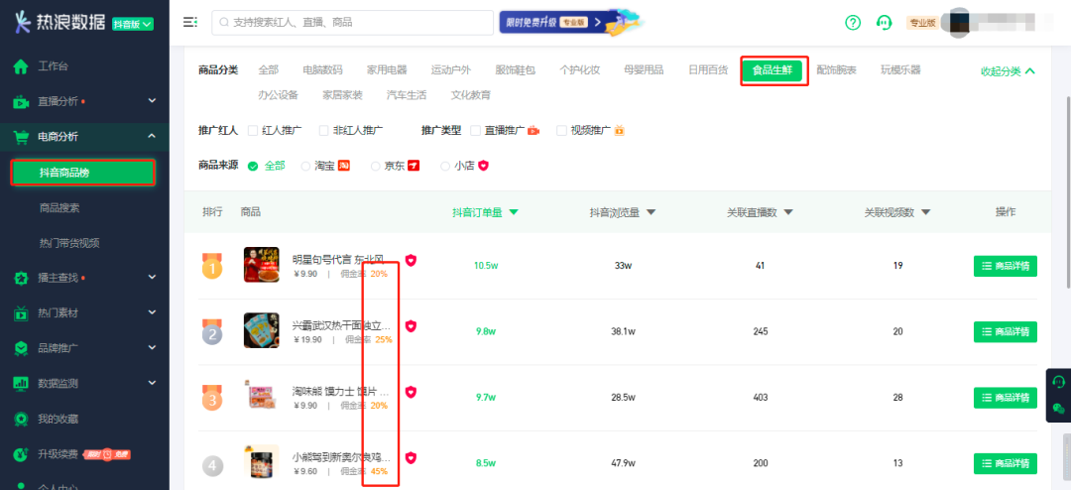Open the 抖音版 version dropdown
Viewport: 1071px width, 490px height.
[133, 24]
